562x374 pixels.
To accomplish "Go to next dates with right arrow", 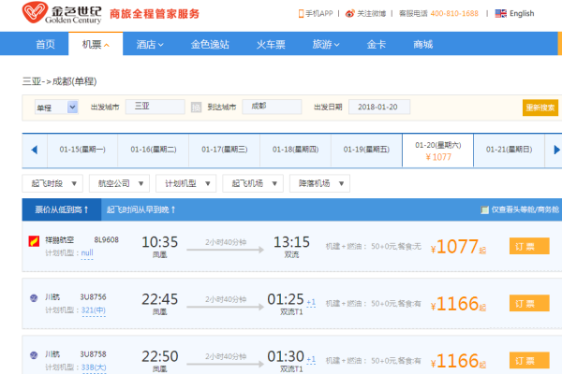I will click(556, 150).
